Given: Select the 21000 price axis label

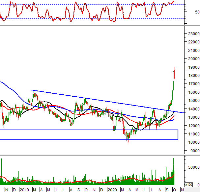Looking at the screenshot, I should coord(194,51).
